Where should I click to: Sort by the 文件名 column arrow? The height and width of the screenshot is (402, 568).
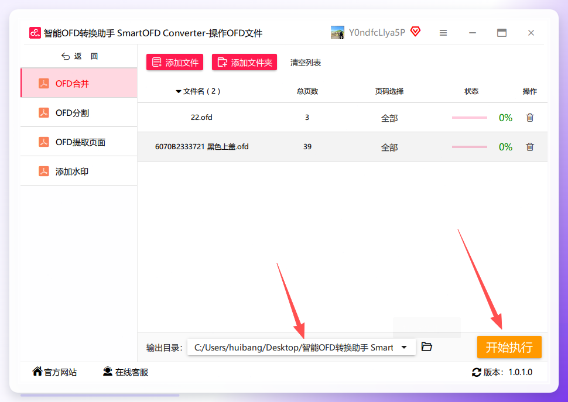[x=178, y=91]
